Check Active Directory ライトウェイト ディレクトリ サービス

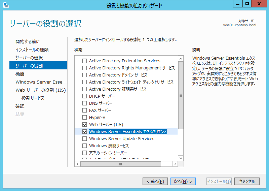tap(84, 82)
